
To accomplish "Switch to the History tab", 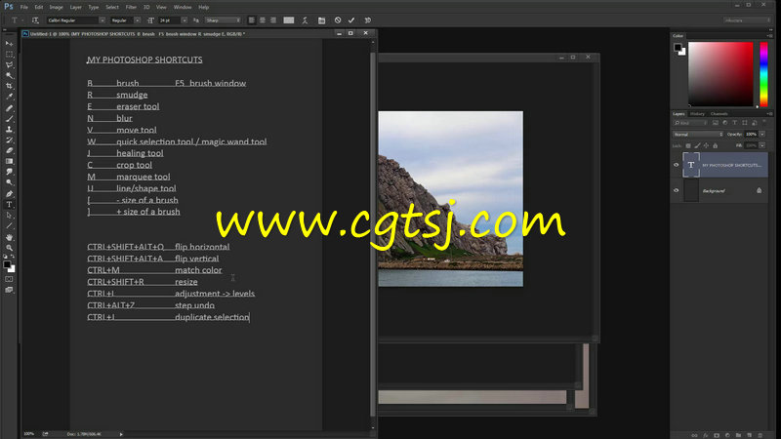I will 697,114.
